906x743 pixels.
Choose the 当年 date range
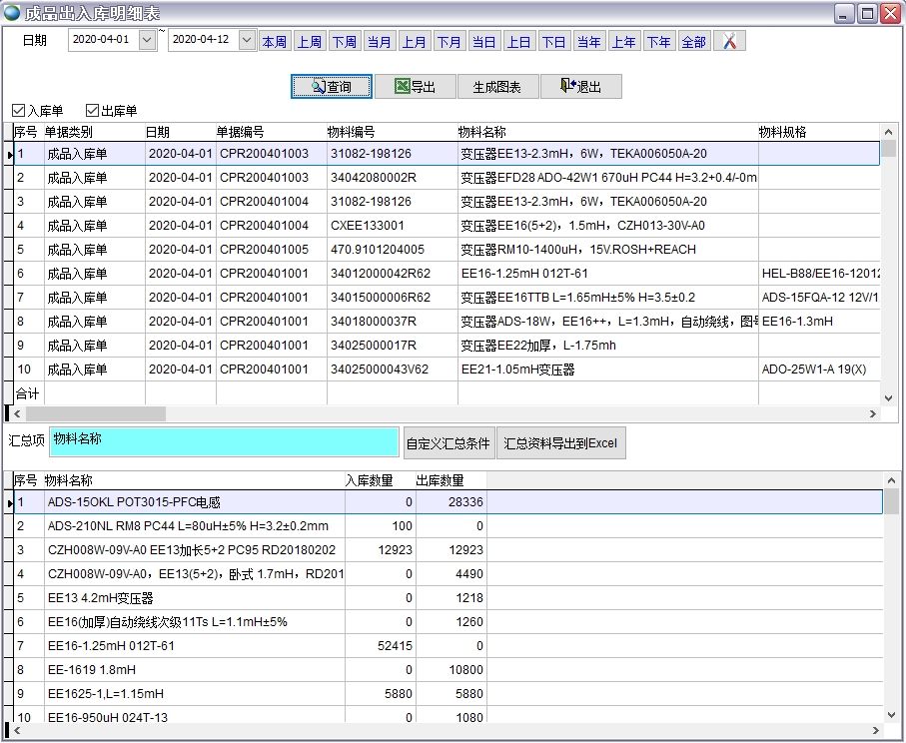pos(588,41)
